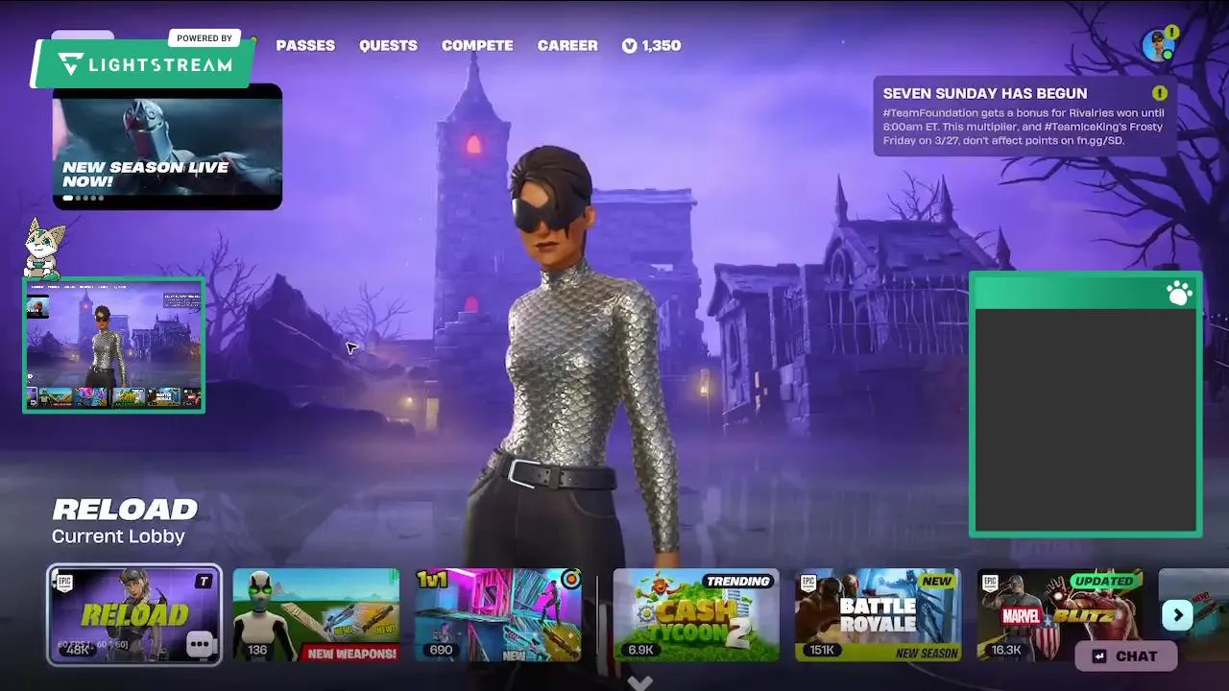Screen dimensions: 1229x691
Task: Click the TRENDING badge on Cash Tycoon 2
Action: pyautogui.click(x=738, y=581)
